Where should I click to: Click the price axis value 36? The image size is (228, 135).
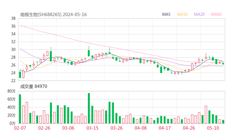tap(13, 26)
